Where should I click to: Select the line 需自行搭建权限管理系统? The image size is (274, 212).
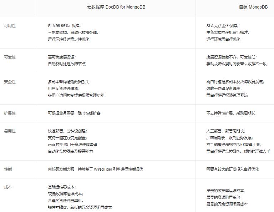(x=227, y=95)
